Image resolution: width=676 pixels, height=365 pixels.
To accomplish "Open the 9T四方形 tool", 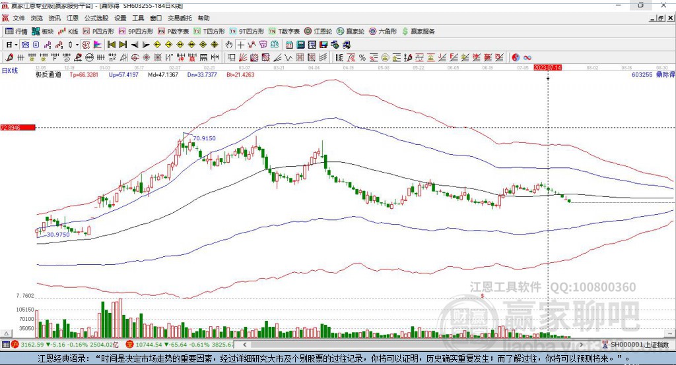I will tap(247, 32).
